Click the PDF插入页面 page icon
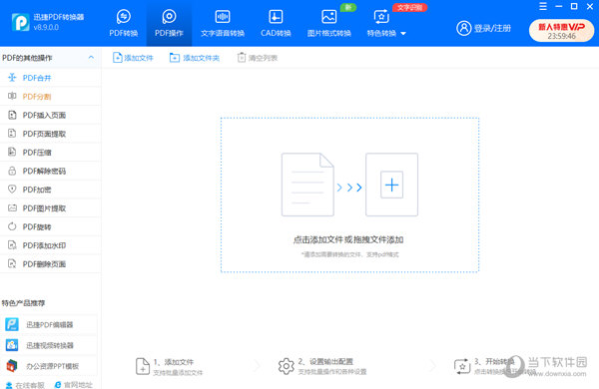 [x=12, y=115]
